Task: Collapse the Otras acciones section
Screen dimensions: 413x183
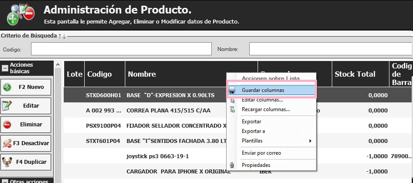Action: pyautogui.click(x=5, y=180)
